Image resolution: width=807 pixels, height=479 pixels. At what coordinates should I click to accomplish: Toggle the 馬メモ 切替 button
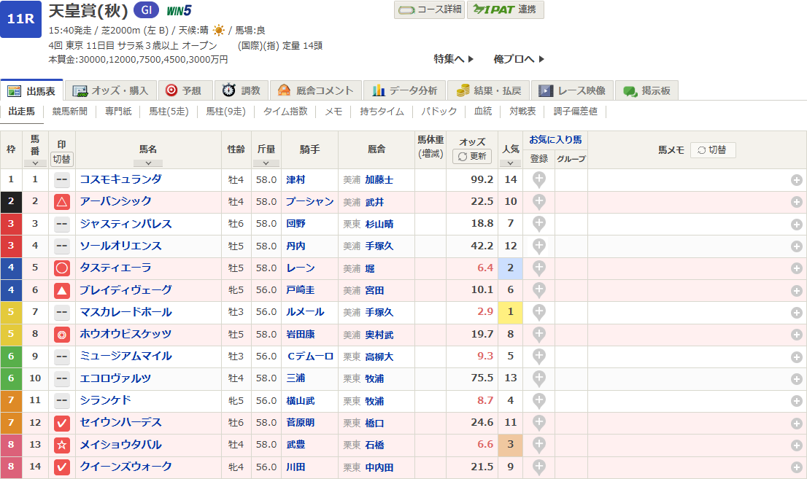click(x=712, y=149)
